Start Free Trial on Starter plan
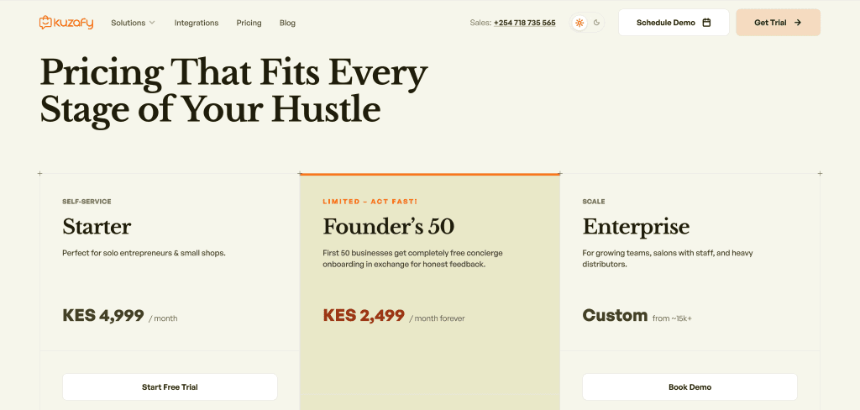The width and height of the screenshot is (860, 410). click(x=170, y=386)
